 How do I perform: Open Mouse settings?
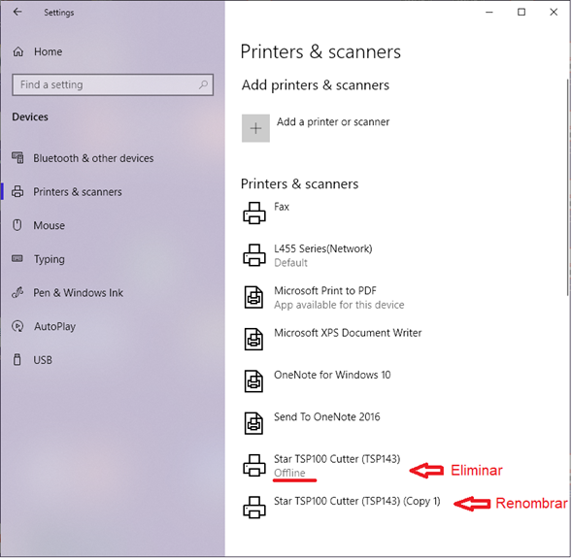pyautogui.click(x=49, y=225)
